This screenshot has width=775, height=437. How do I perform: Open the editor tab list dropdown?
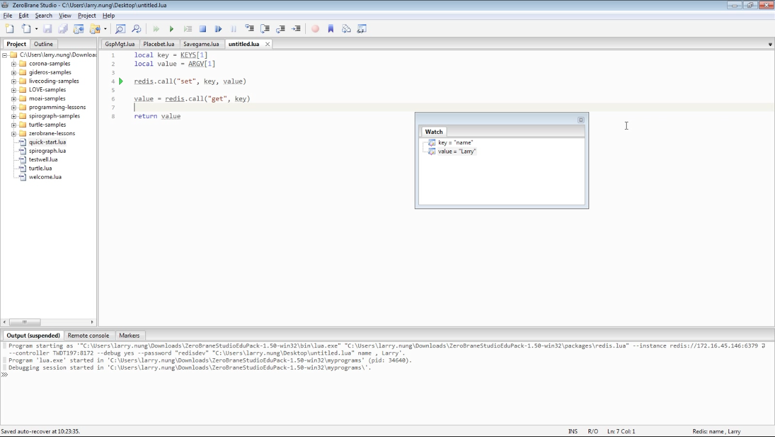770,44
